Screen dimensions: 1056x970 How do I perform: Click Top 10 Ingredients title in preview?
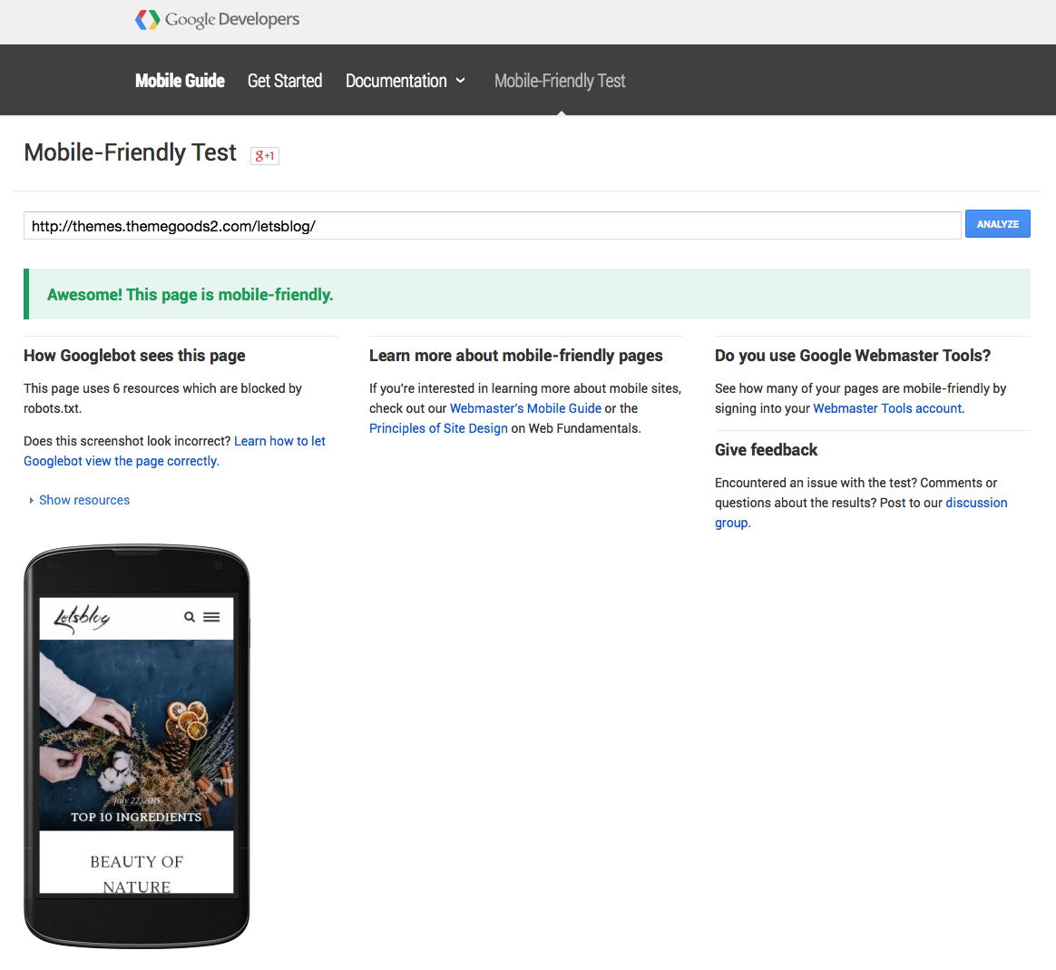(x=136, y=817)
